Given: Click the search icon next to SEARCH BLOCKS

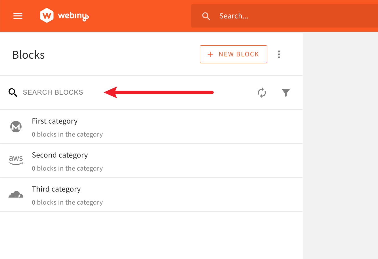Looking at the screenshot, I should (13, 92).
